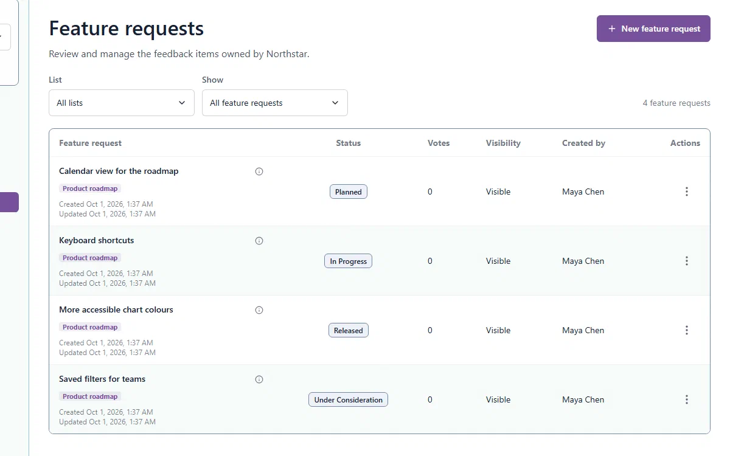Open actions menu for Saved filters for teams
730x456 pixels.
coord(687,399)
